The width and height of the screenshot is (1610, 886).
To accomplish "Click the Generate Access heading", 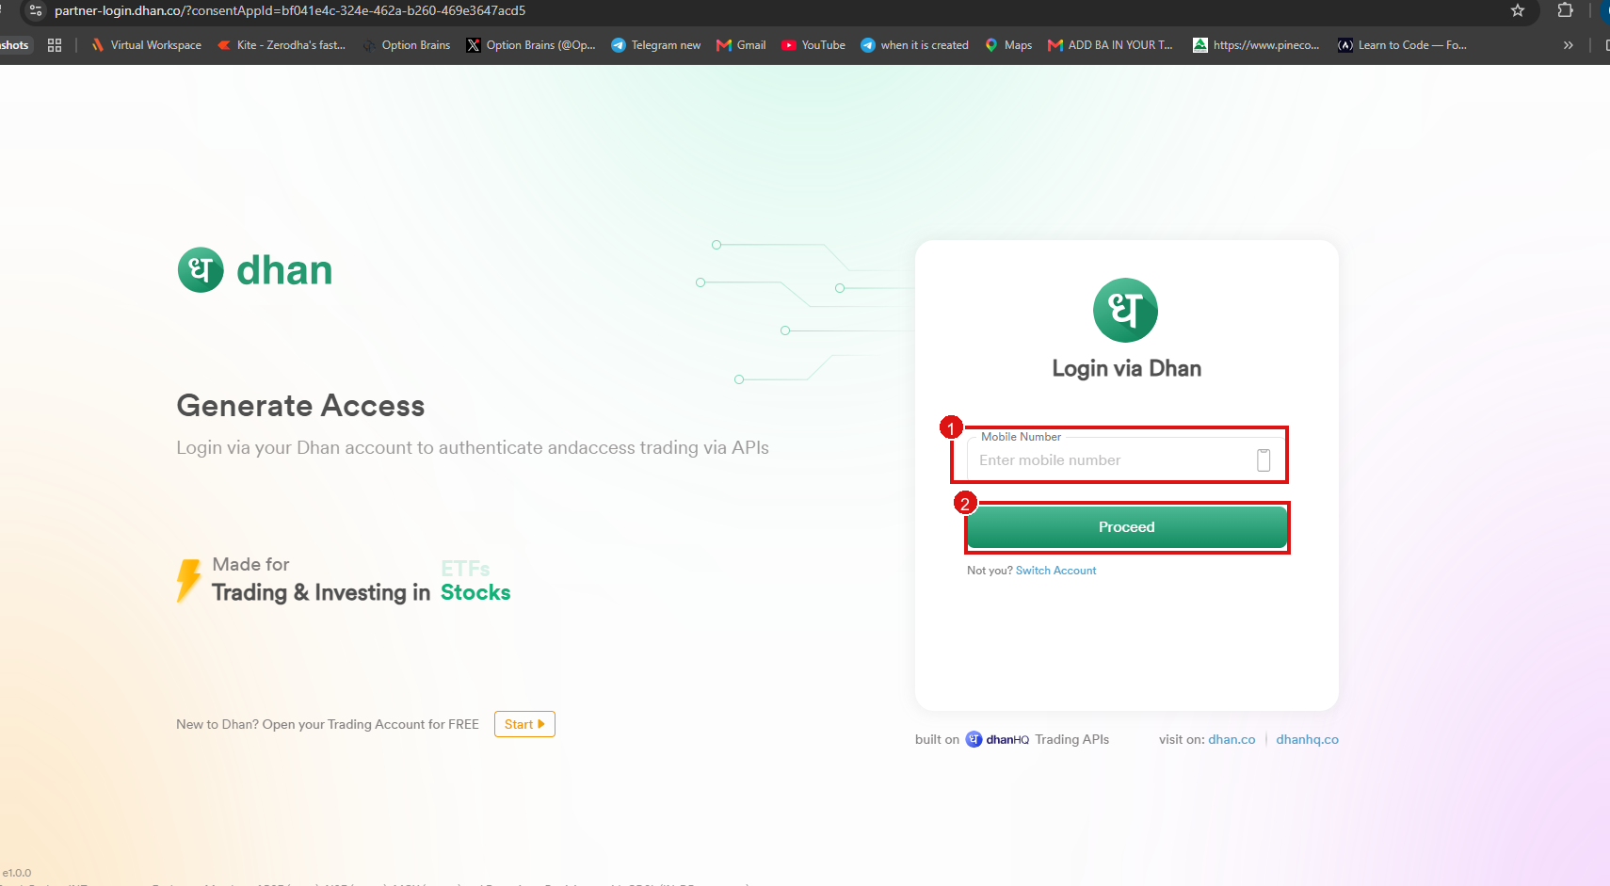I will (300, 406).
